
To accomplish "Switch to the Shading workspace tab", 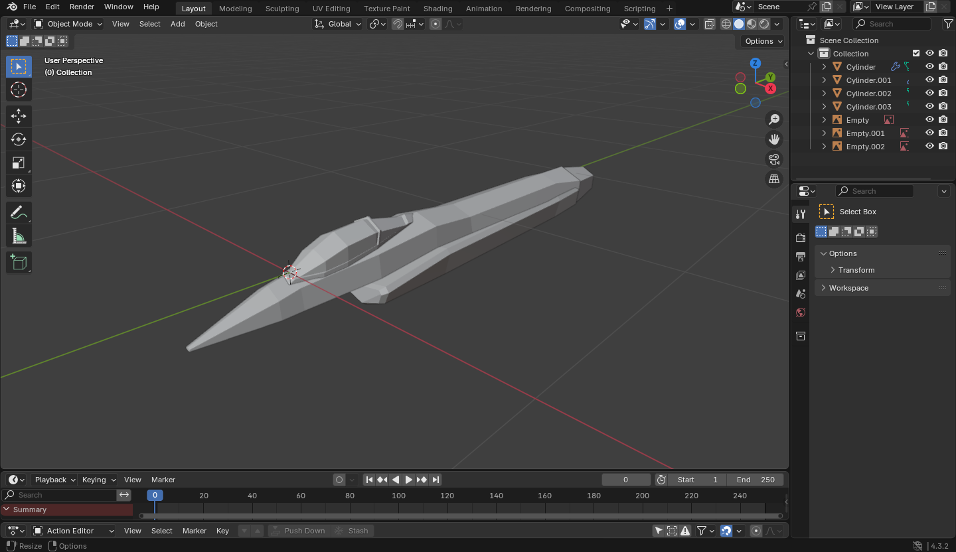I will pos(438,9).
